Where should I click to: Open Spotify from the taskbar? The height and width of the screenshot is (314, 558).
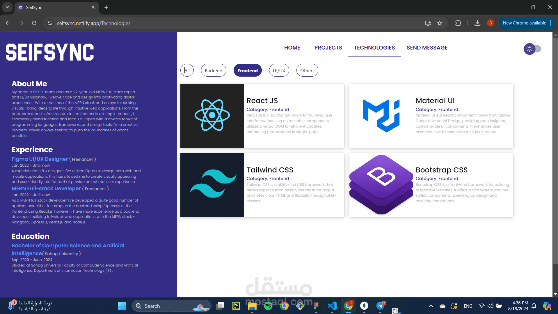(x=268, y=306)
